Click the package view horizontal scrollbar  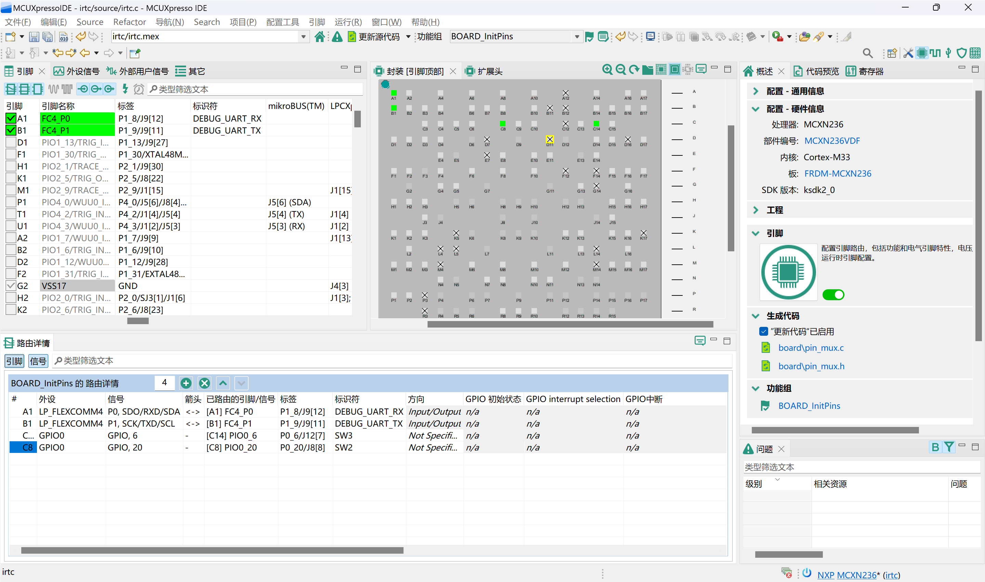[570, 324]
